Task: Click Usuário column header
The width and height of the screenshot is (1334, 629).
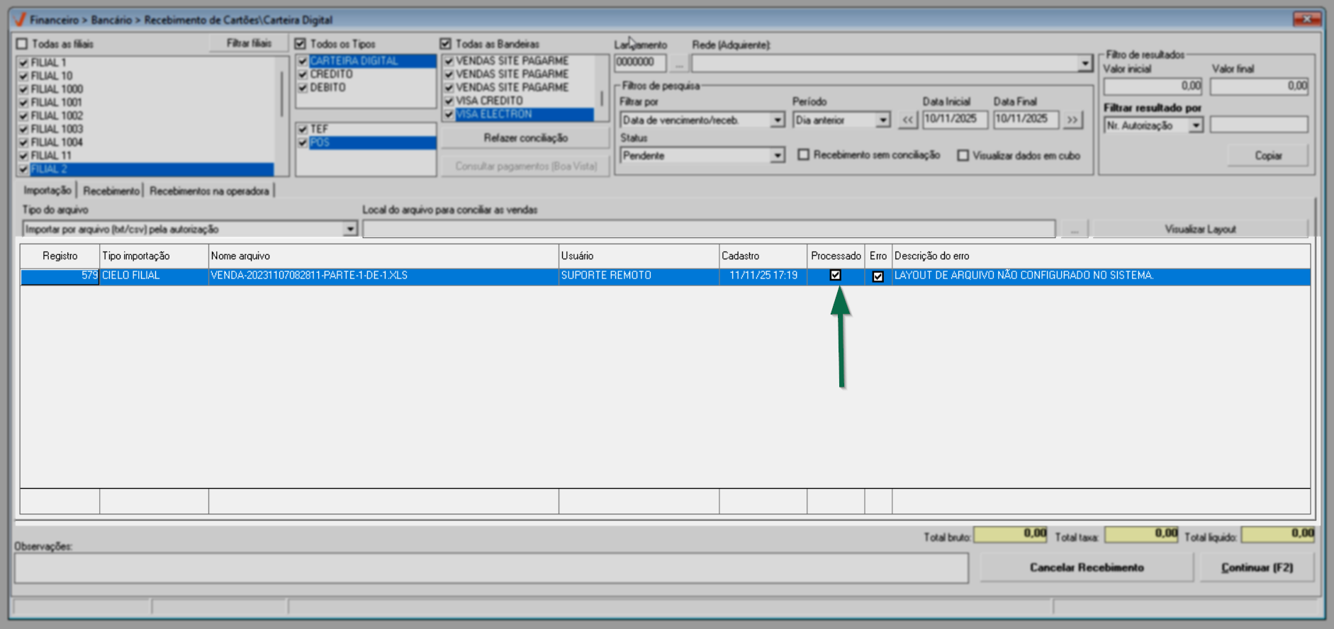Action: 639,256
